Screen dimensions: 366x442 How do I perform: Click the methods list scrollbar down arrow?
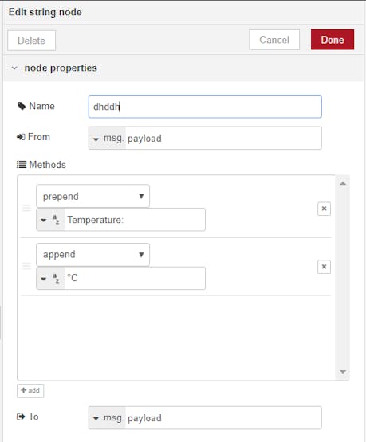[x=343, y=372]
